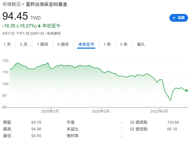Viewport: 194px width, 141px height.
Task: Click the 90 y-axis label
Action: [x=4, y=95]
